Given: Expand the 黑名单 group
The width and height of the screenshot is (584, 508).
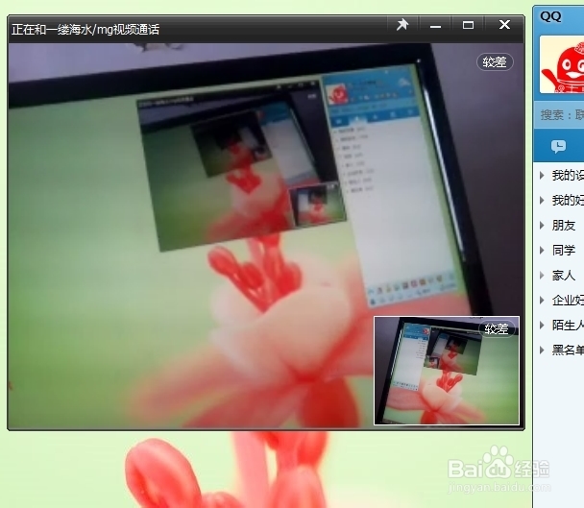Looking at the screenshot, I should [x=543, y=351].
